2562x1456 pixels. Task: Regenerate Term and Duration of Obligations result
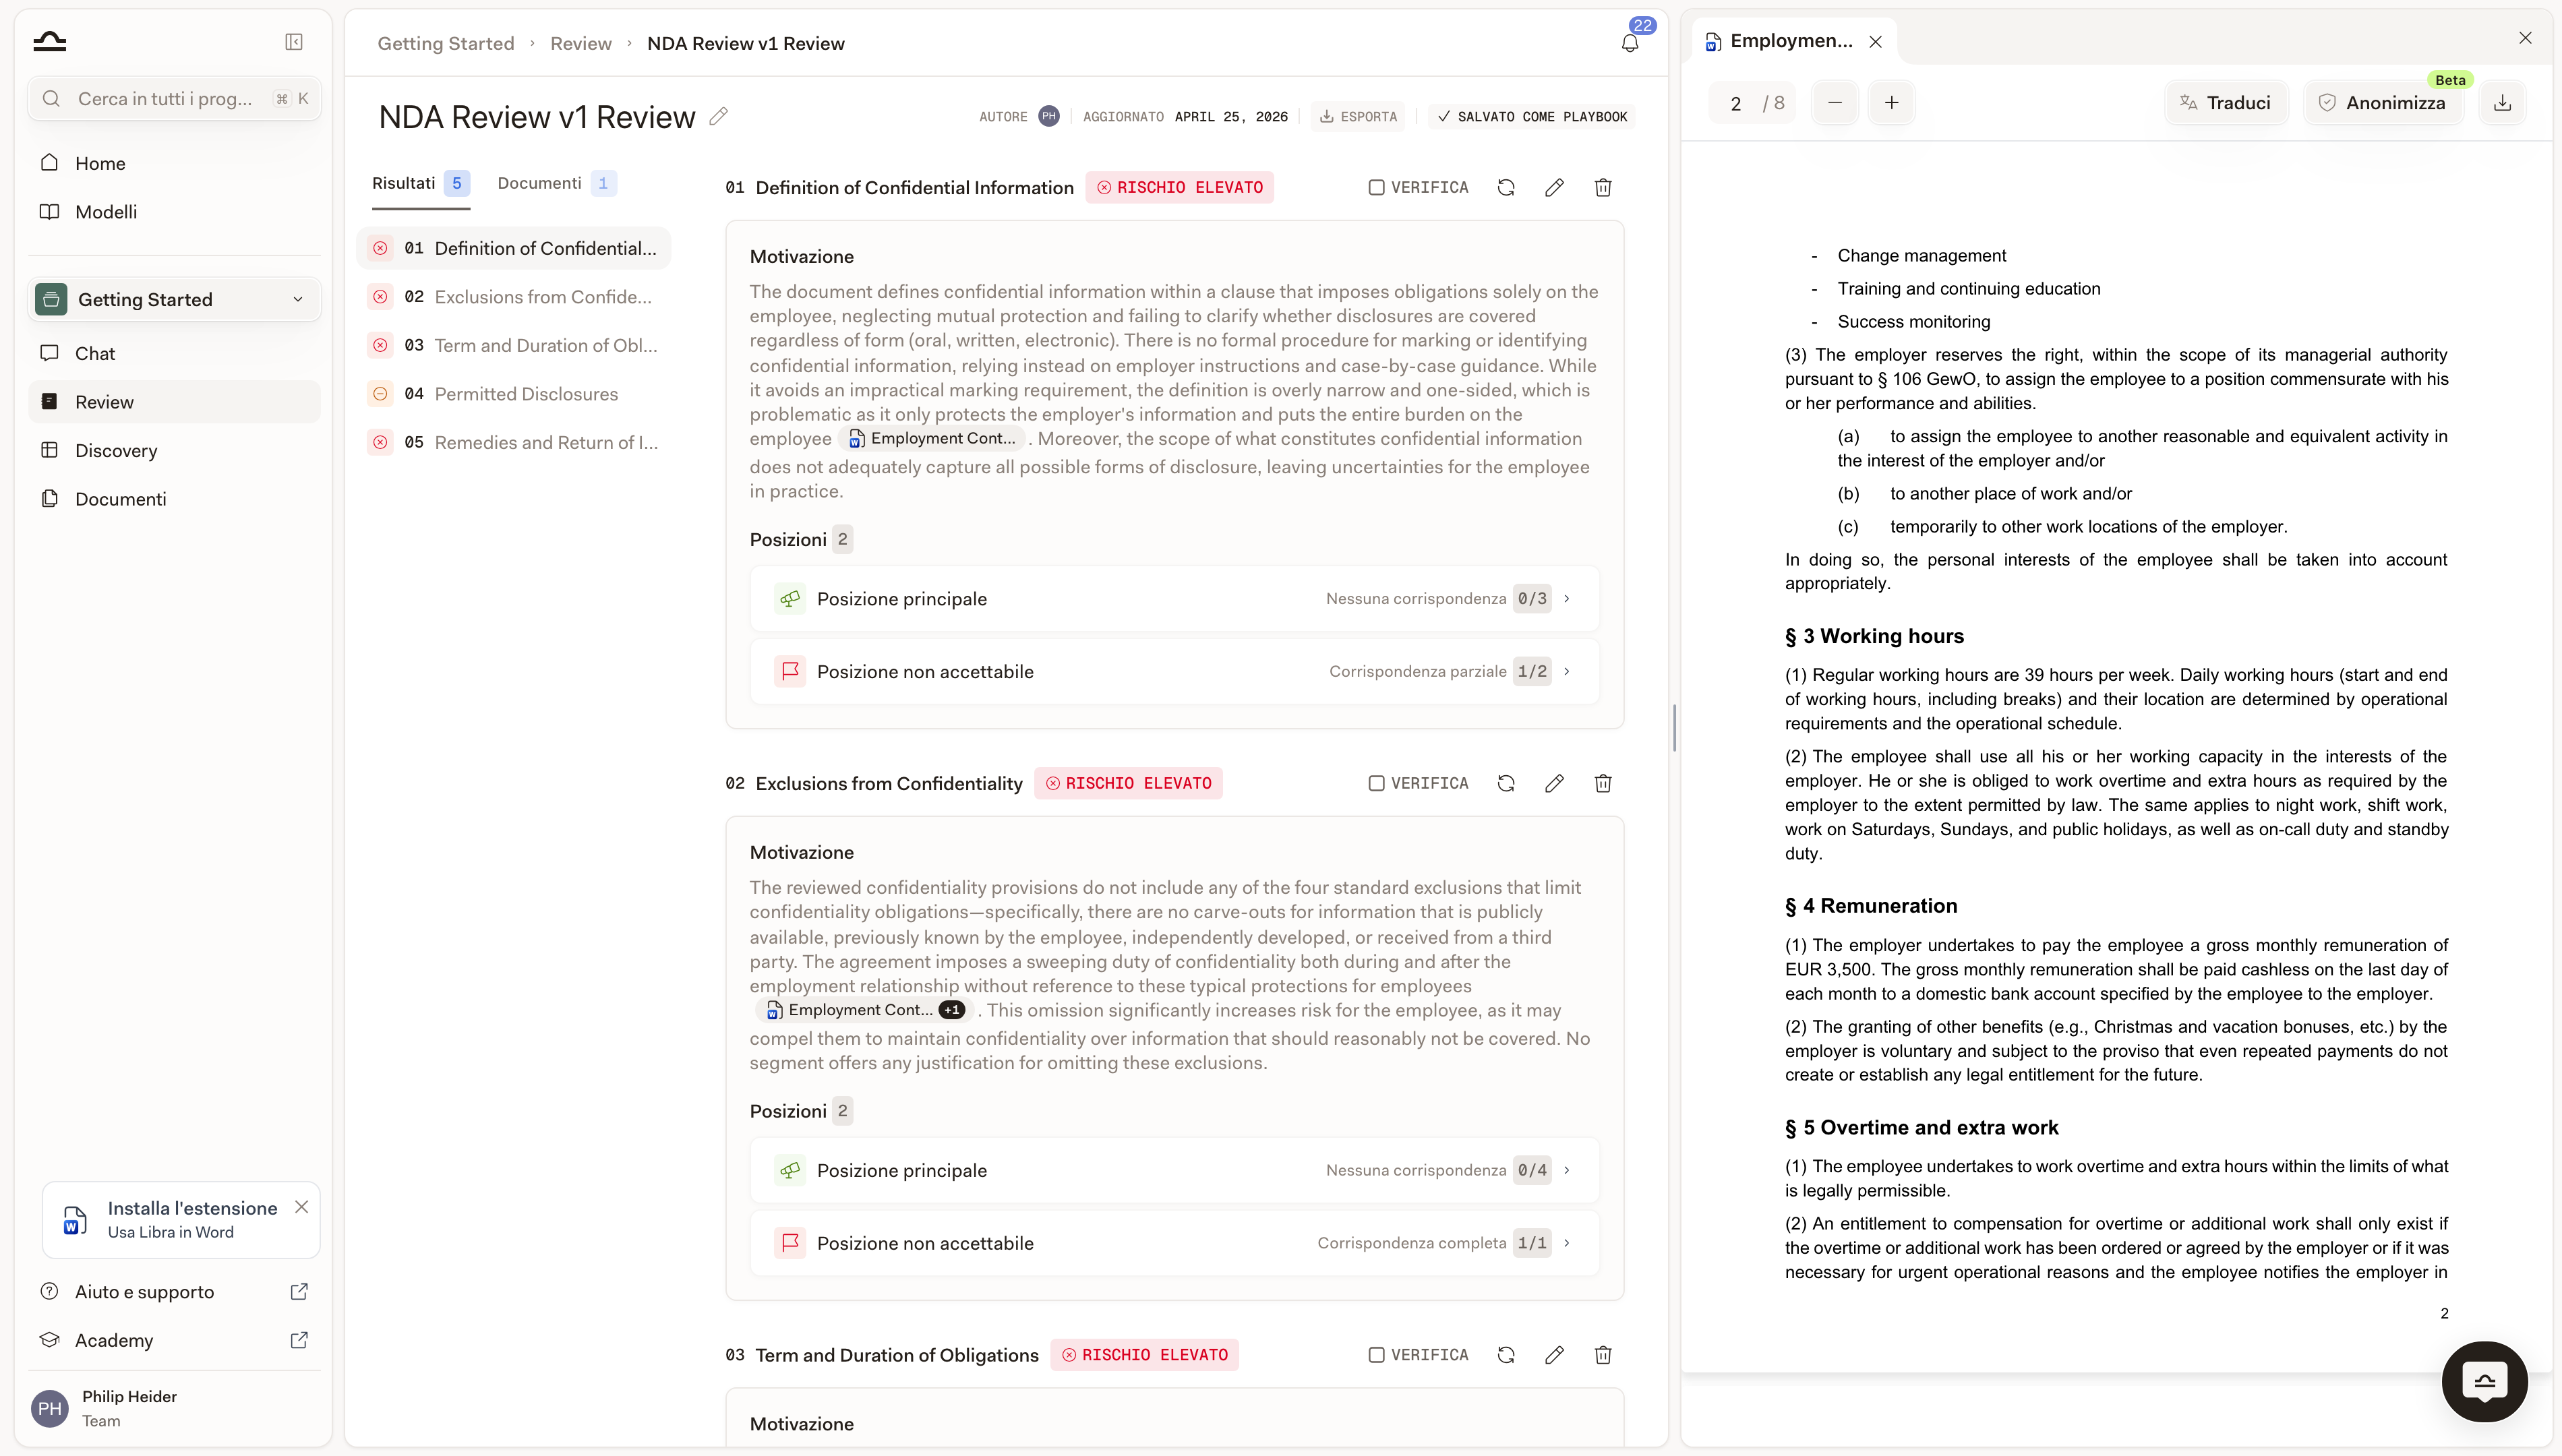(1506, 1355)
